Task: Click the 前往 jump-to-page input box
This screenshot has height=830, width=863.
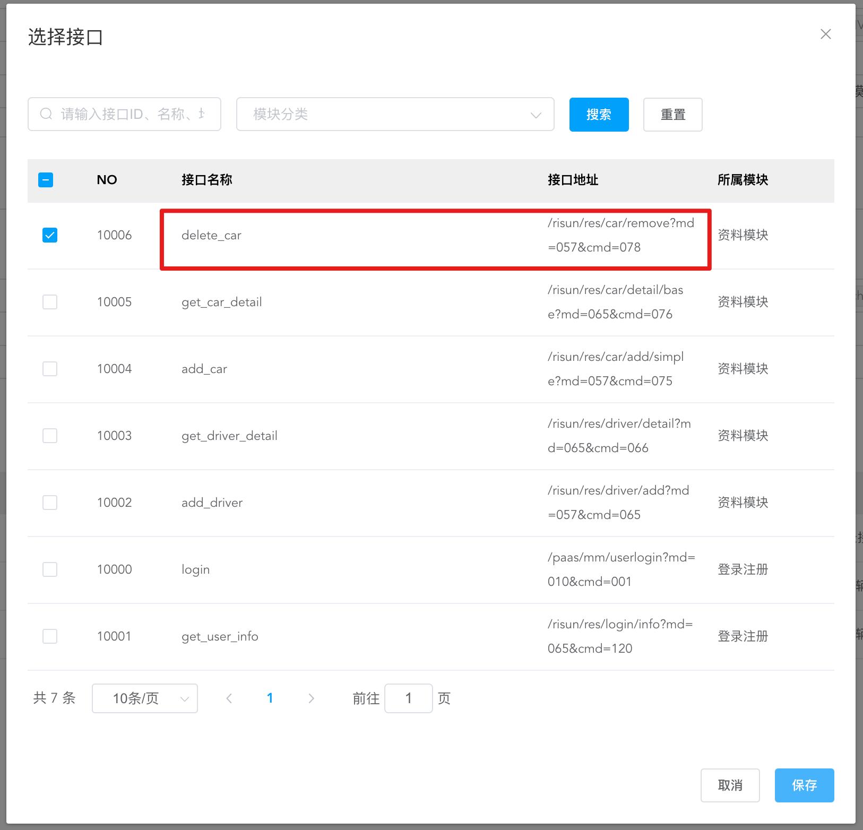Action: 409,698
